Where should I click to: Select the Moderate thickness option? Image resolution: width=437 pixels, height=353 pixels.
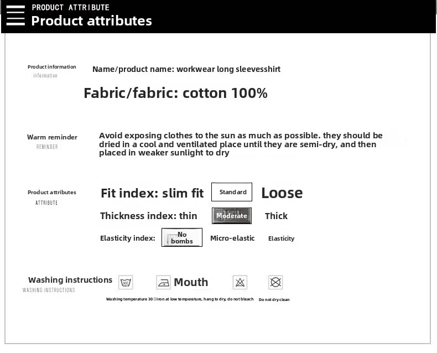[x=232, y=216]
